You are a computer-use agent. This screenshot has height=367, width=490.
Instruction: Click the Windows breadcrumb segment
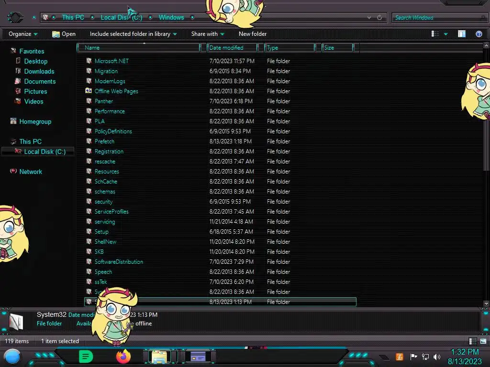[171, 18]
